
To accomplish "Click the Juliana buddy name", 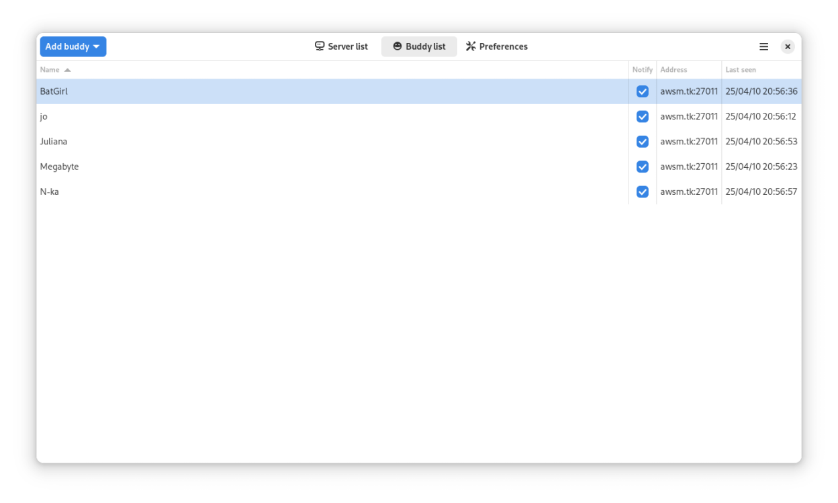I will (54, 142).
